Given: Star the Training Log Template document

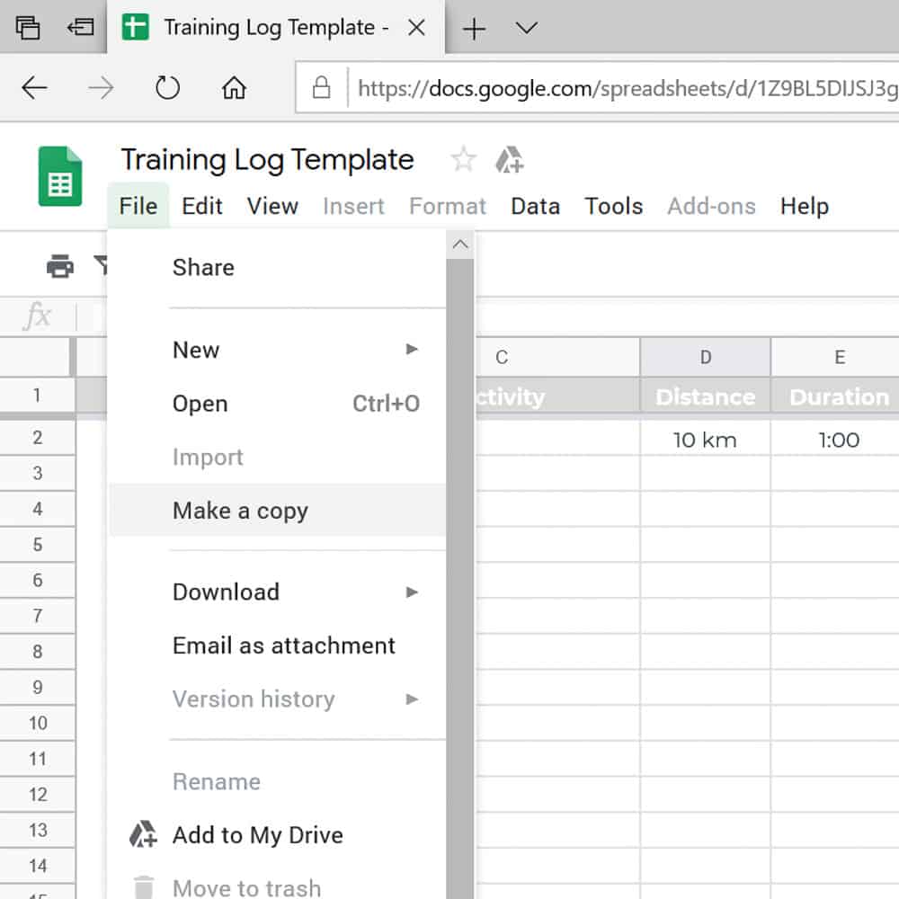Looking at the screenshot, I should point(463,159).
